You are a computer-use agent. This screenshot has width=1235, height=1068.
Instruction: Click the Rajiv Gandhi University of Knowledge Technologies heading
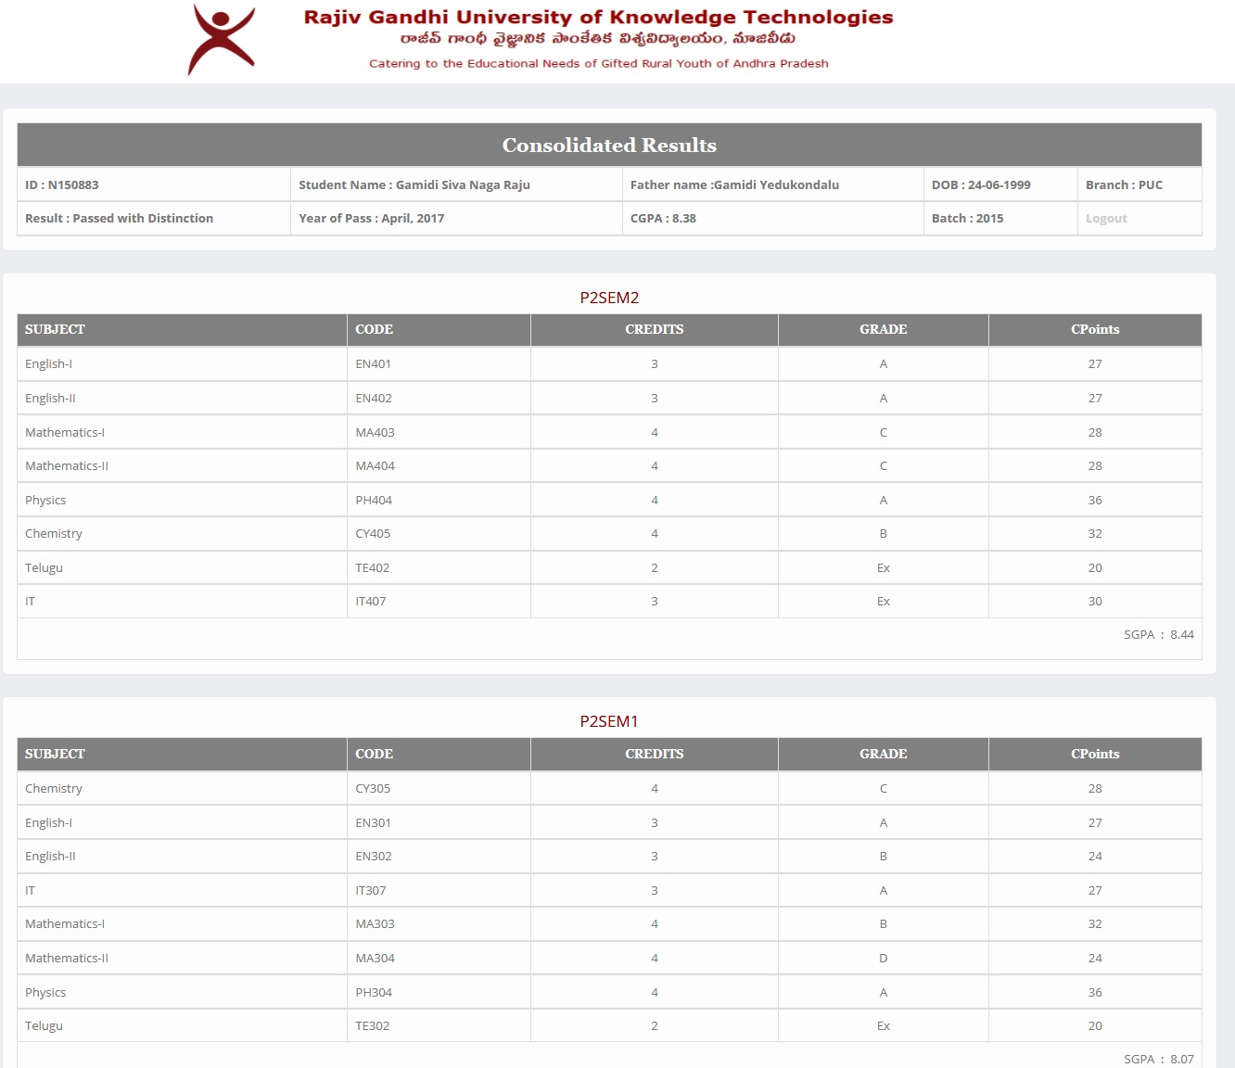pos(598,17)
